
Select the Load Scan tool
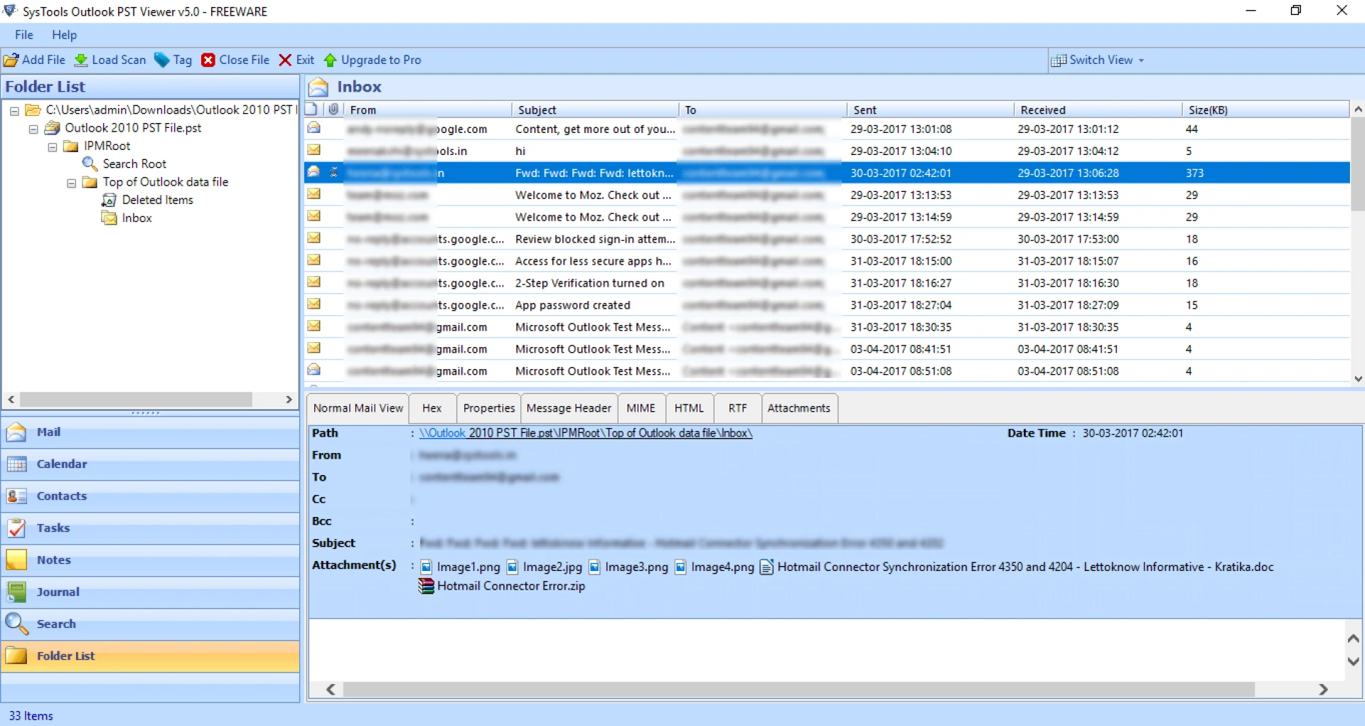[x=82, y=60]
